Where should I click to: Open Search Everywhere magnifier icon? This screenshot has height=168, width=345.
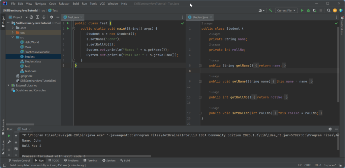[x=328, y=10]
